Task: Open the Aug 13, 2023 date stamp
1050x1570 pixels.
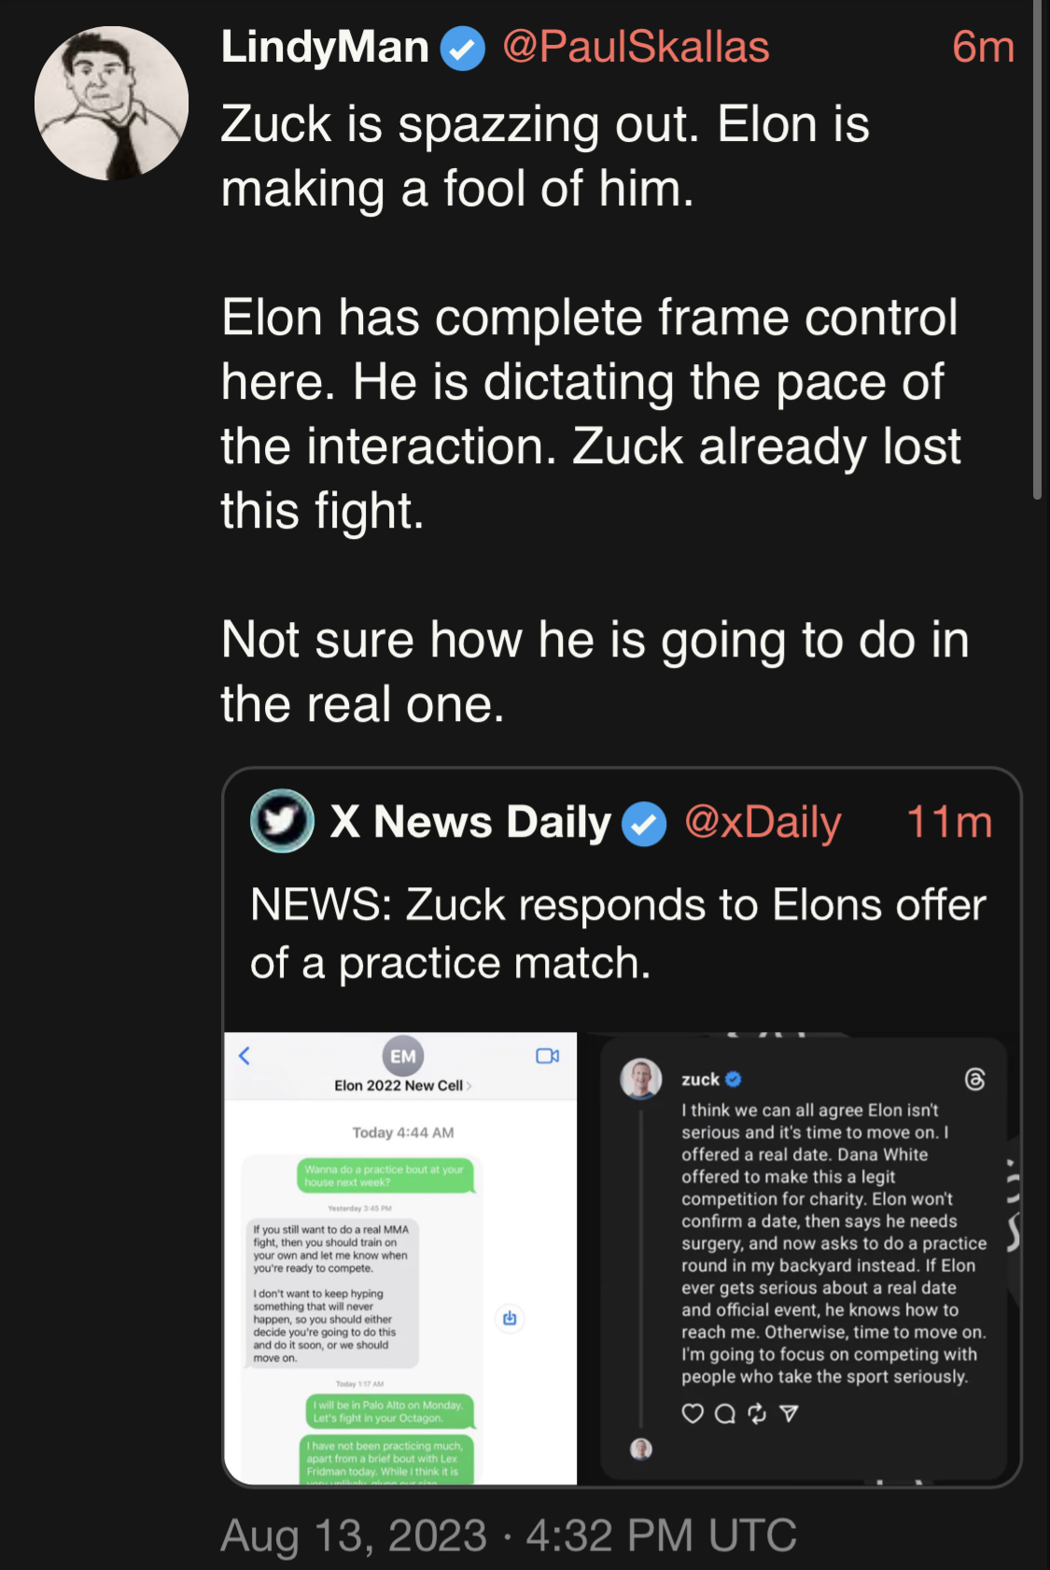Action: 508,1535
